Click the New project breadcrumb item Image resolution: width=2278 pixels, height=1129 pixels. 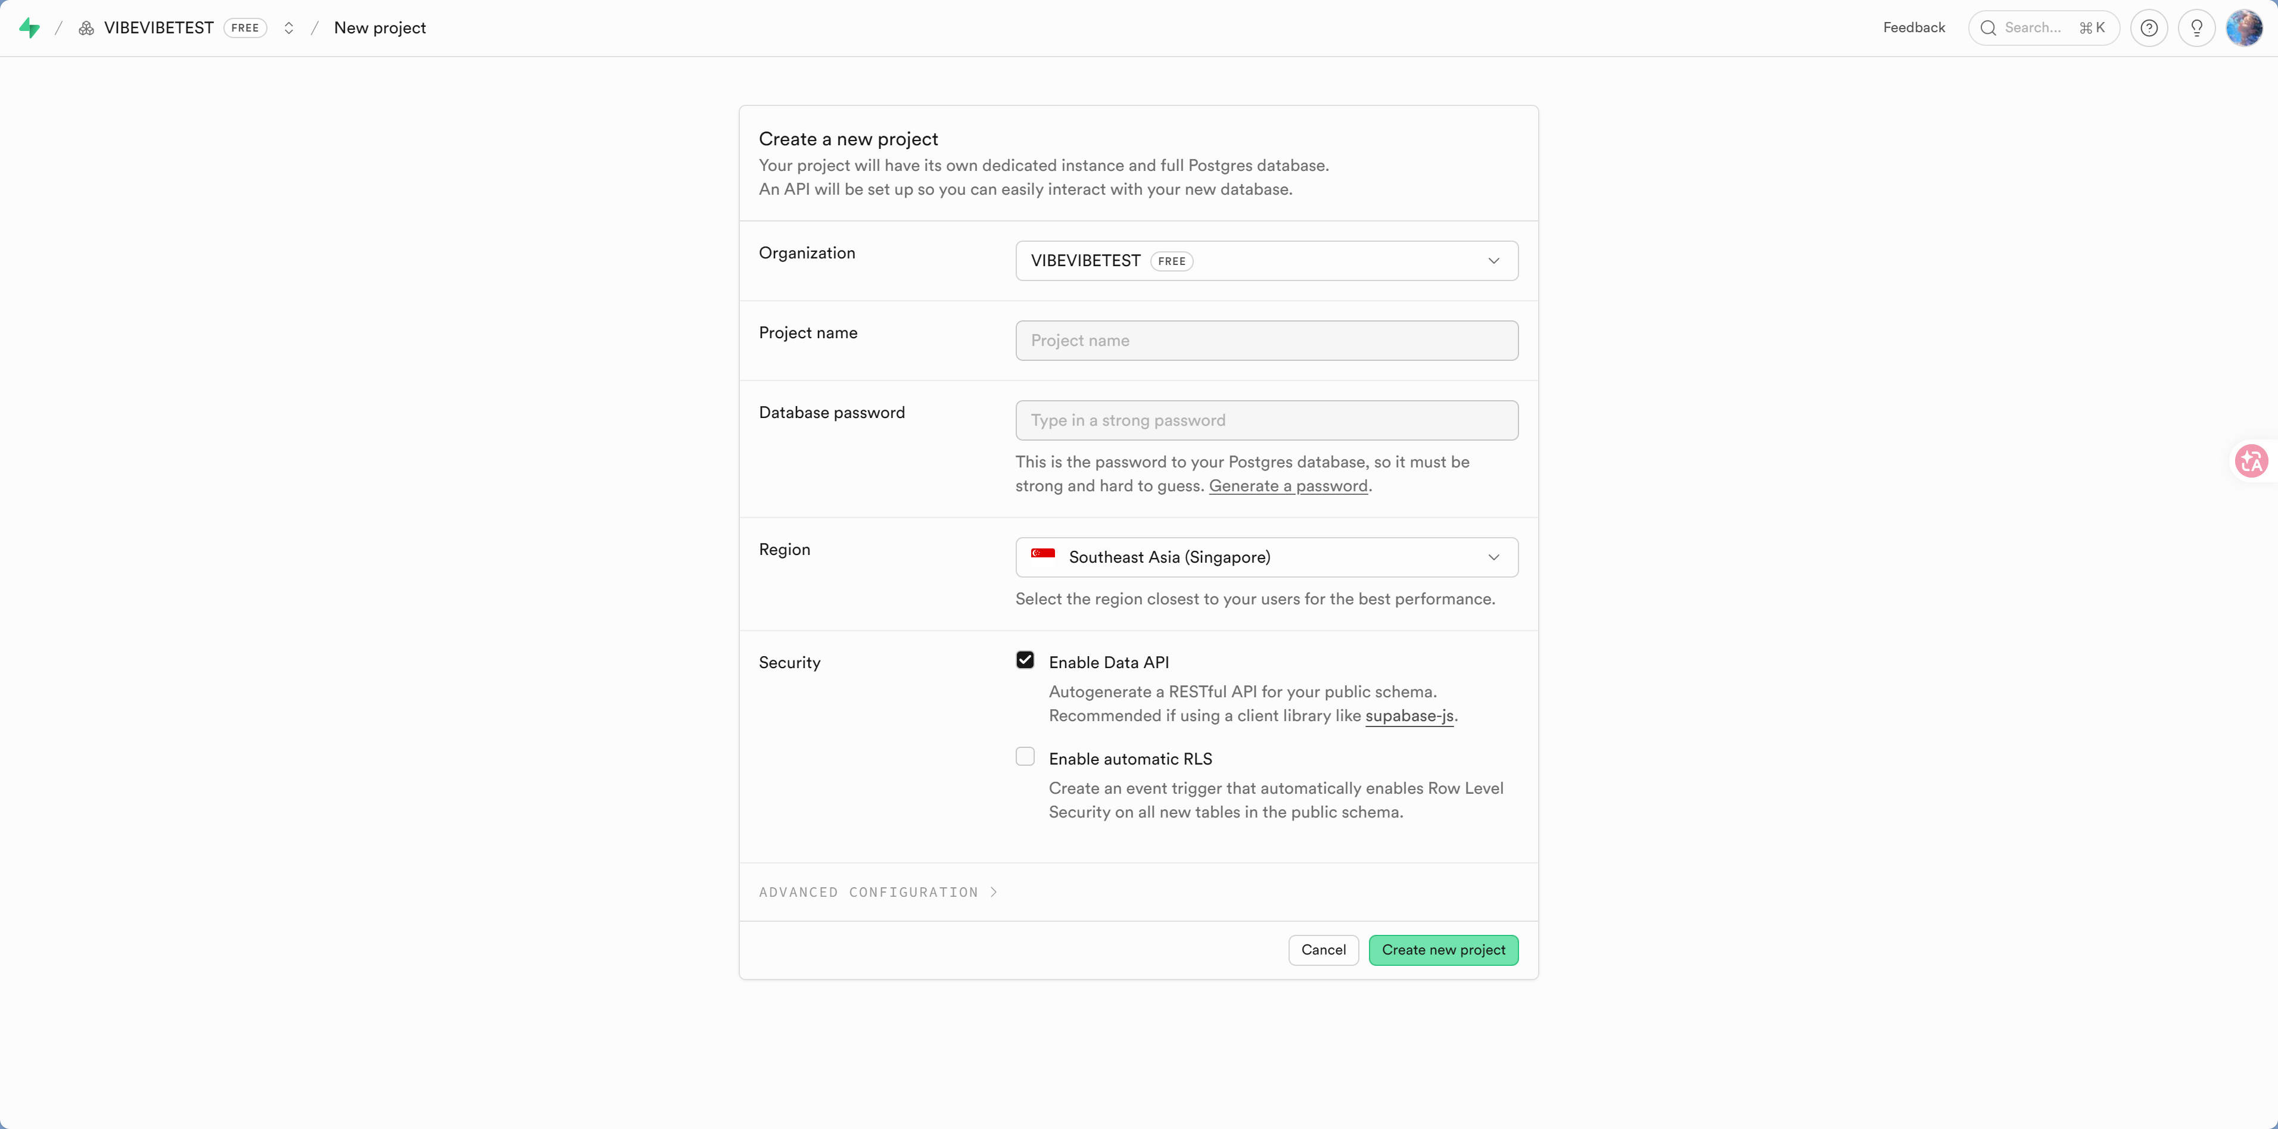coord(379,29)
